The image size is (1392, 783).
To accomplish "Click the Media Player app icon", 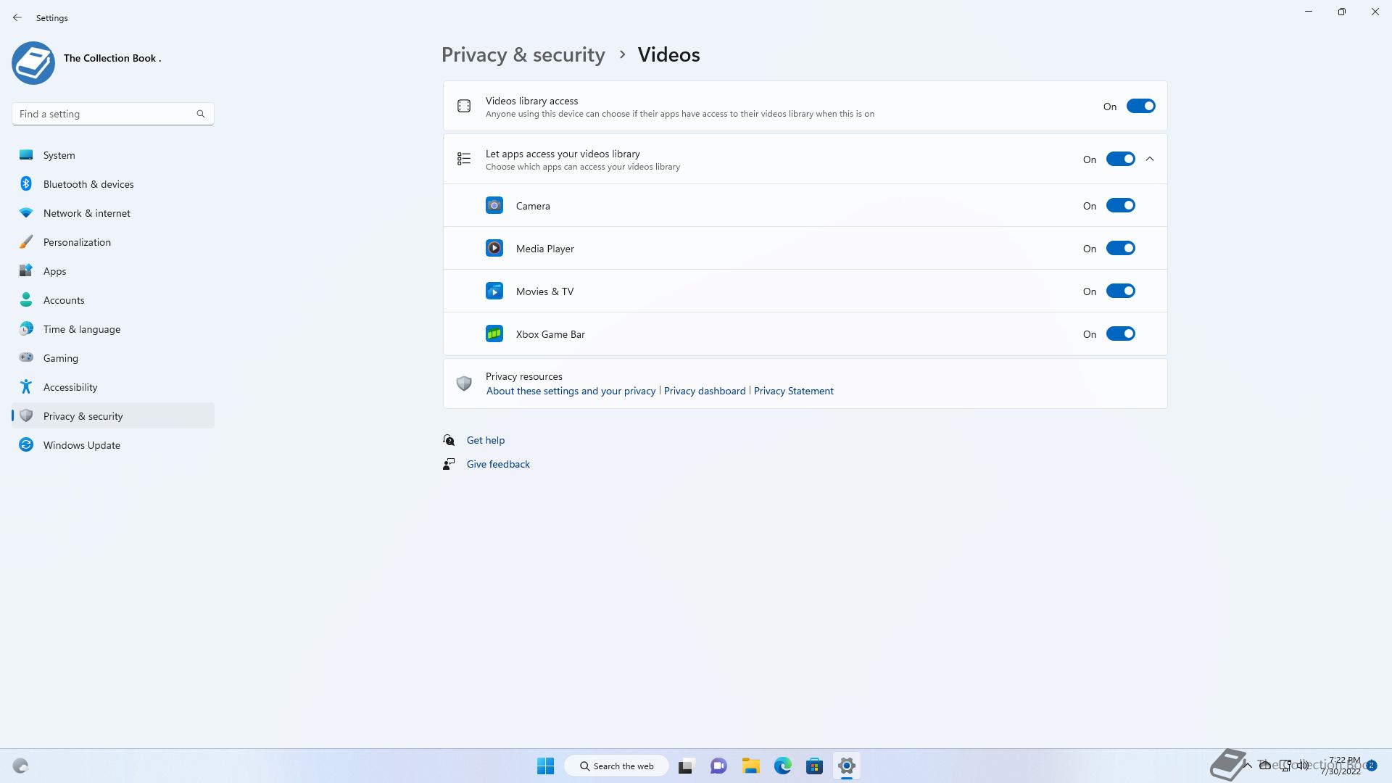I will pos(494,249).
